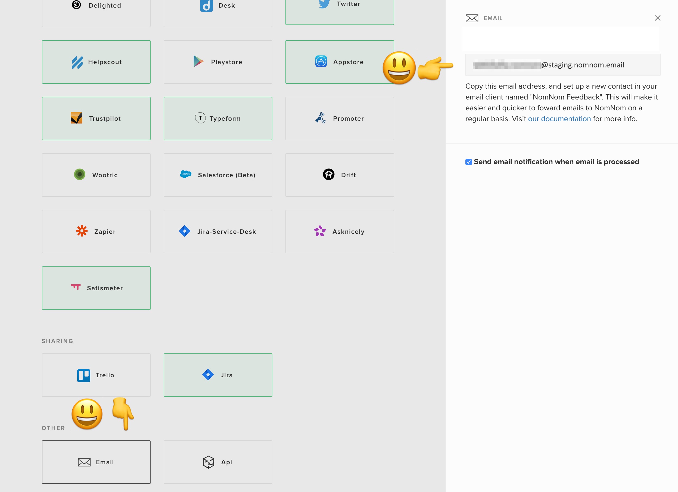Image resolution: width=678 pixels, height=492 pixels.
Task: Disable email notification when email is processed
Action: click(x=468, y=162)
